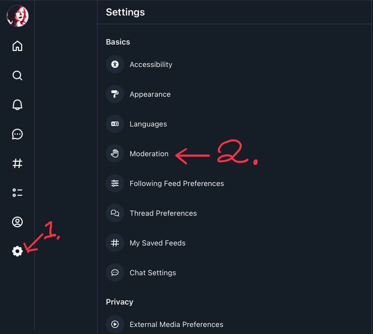Open the Profile icon in sidebar

pos(18,222)
